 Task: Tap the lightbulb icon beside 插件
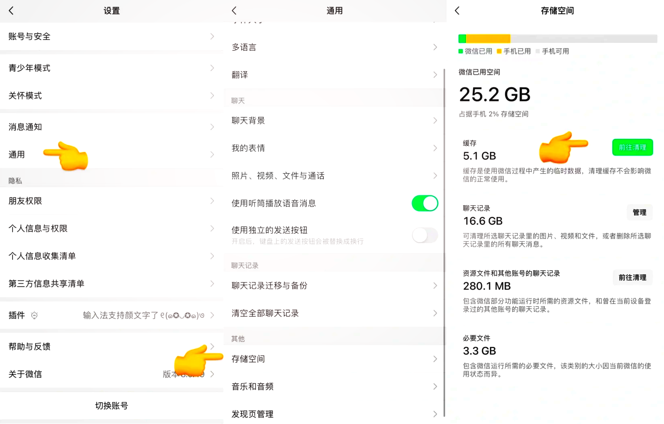click(x=34, y=315)
